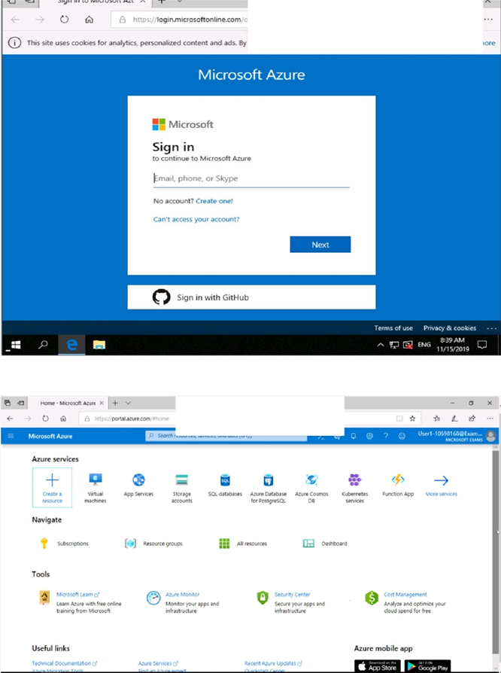Go back in portal browser
The image size is (501, 673).
point(11,419)
